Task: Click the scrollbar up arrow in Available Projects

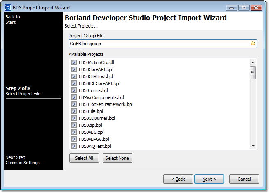Action: point(253,62)
